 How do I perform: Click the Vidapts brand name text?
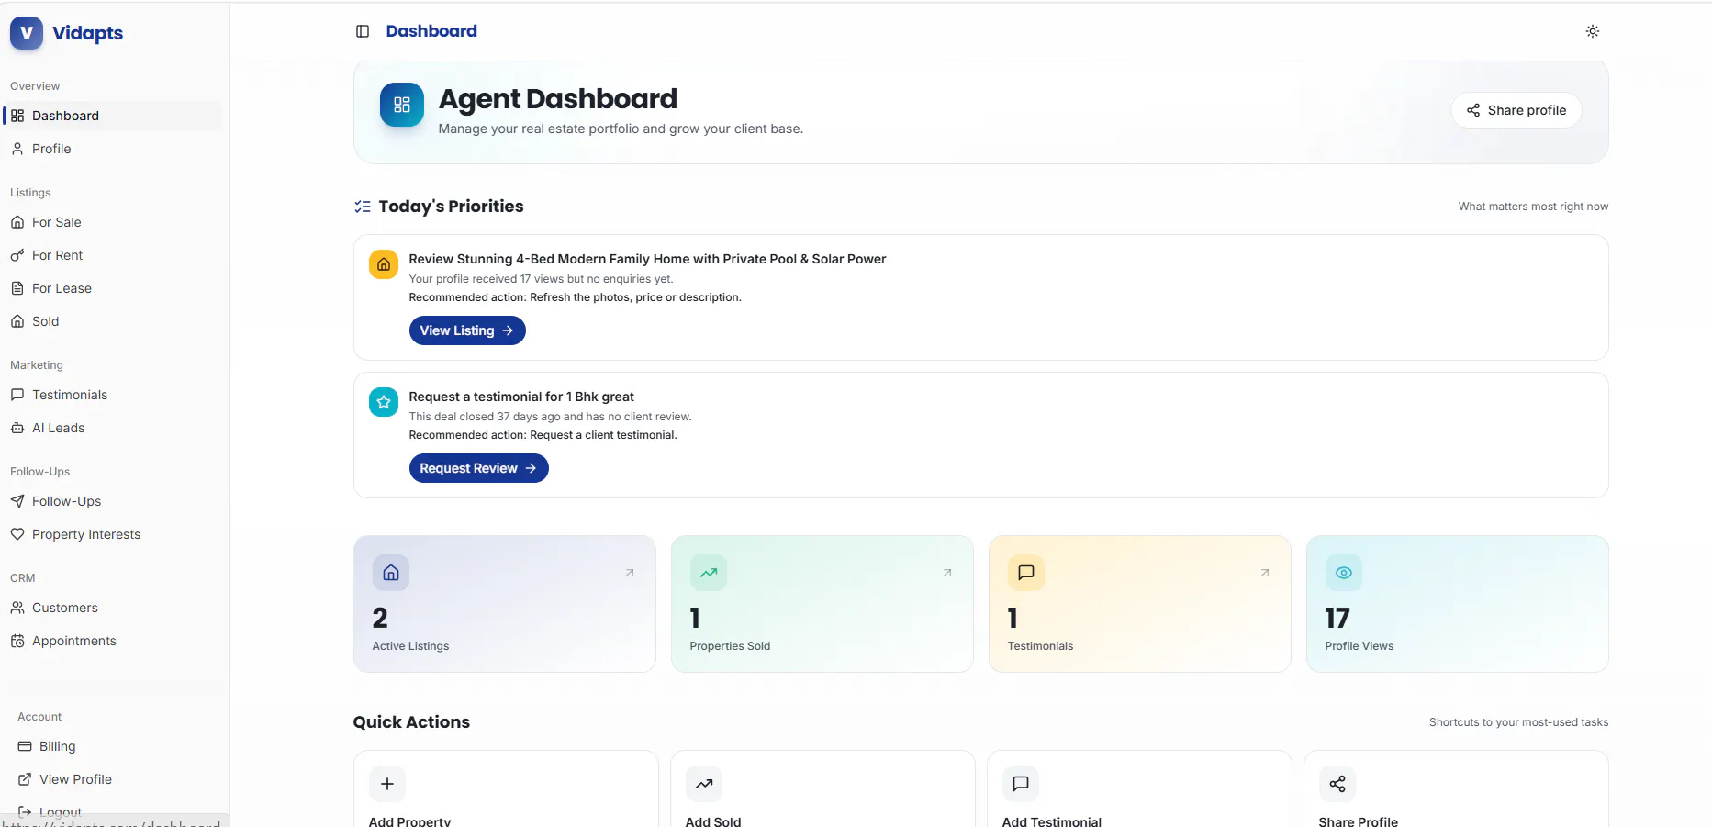tap(88, 33)
